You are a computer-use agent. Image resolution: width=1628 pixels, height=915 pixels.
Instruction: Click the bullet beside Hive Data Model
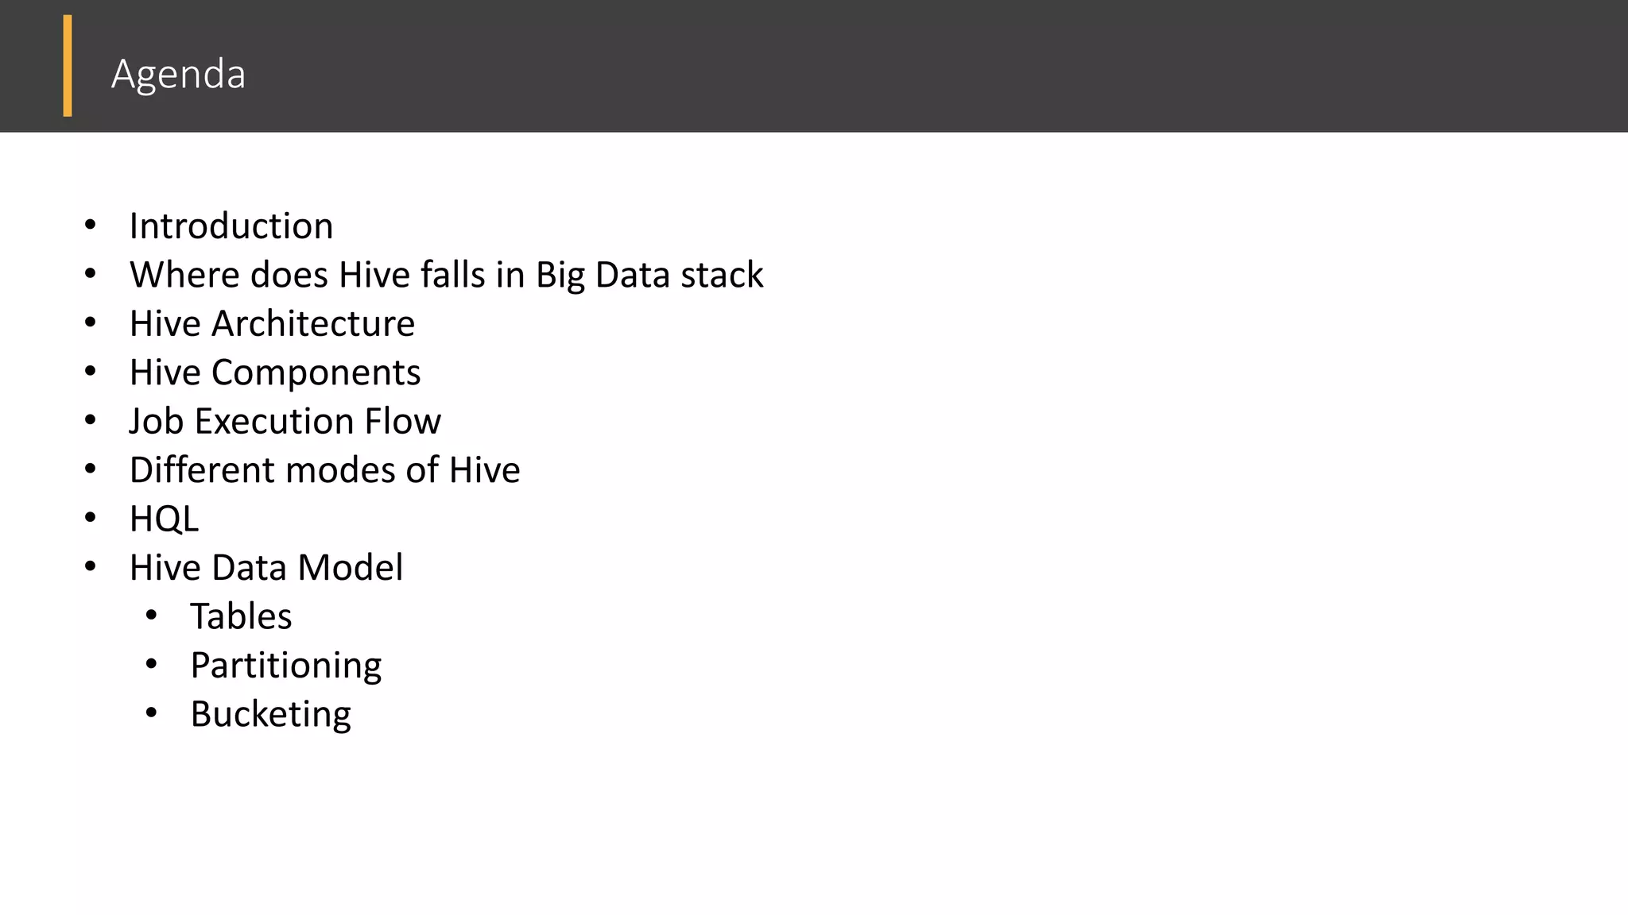pos(91,566)
